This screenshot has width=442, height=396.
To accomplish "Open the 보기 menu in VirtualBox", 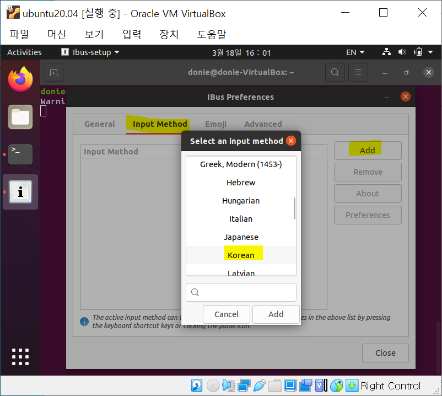I will pos(94,34).
